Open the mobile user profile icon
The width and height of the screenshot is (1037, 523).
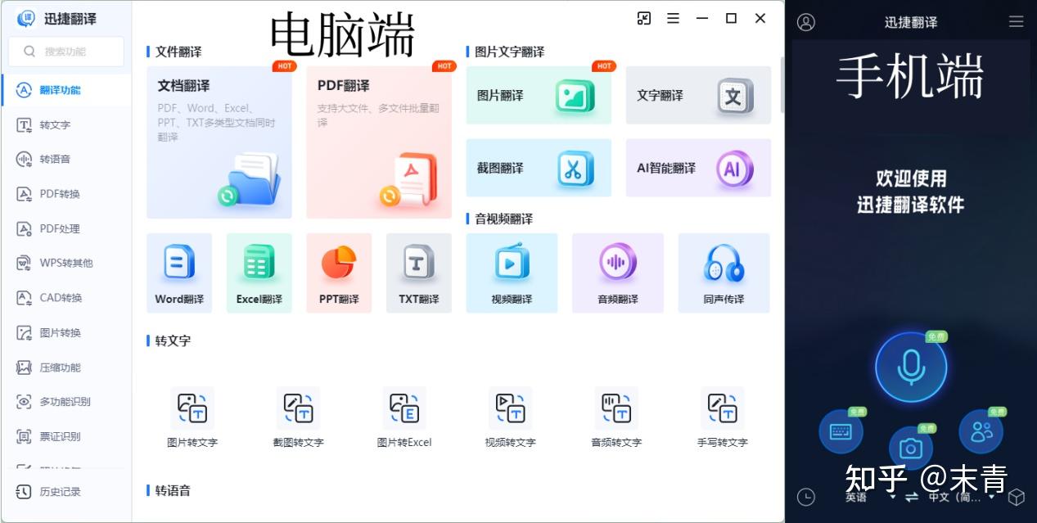[806, 22]
